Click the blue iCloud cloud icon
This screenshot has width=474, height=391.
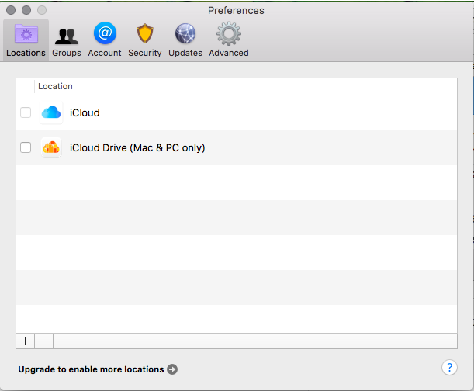51,112
